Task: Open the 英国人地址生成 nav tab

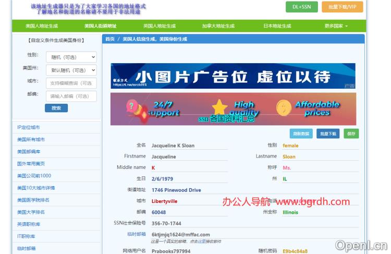Action: [x=160, y=26]
